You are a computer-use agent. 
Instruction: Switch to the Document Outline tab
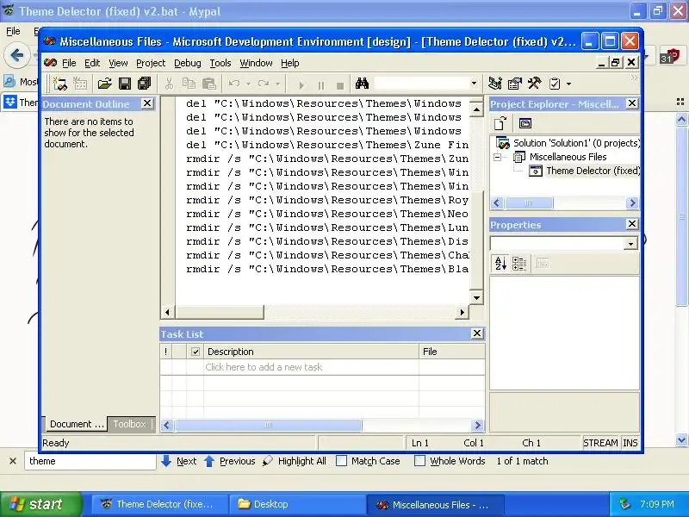point(76,424)
